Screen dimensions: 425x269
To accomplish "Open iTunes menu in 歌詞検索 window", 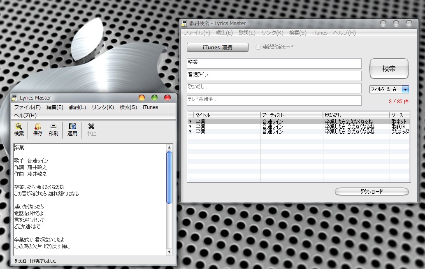I will [320, 33].
